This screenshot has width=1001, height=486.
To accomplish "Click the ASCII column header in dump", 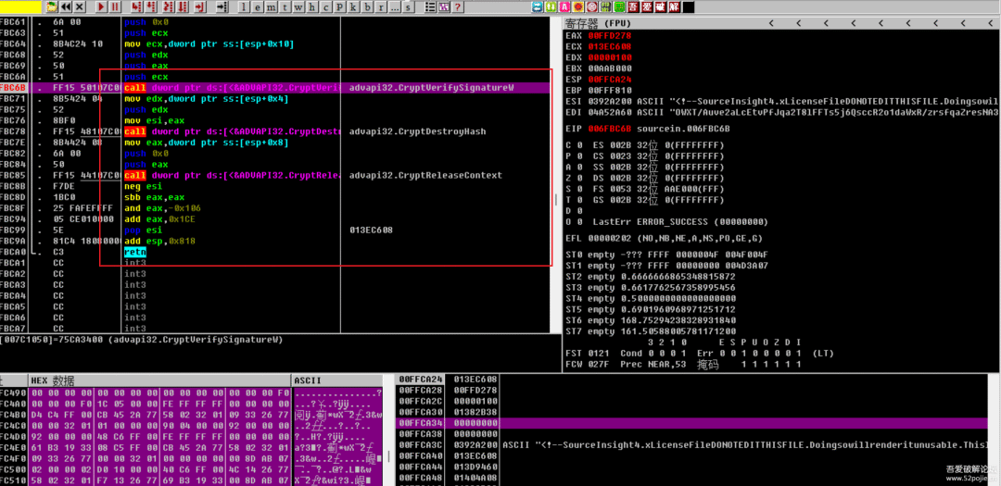I will pyautogui.click(x=307, y=380).
